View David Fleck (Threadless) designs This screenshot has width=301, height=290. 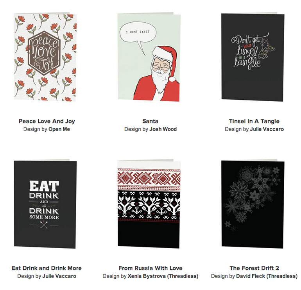pos(267,276)
